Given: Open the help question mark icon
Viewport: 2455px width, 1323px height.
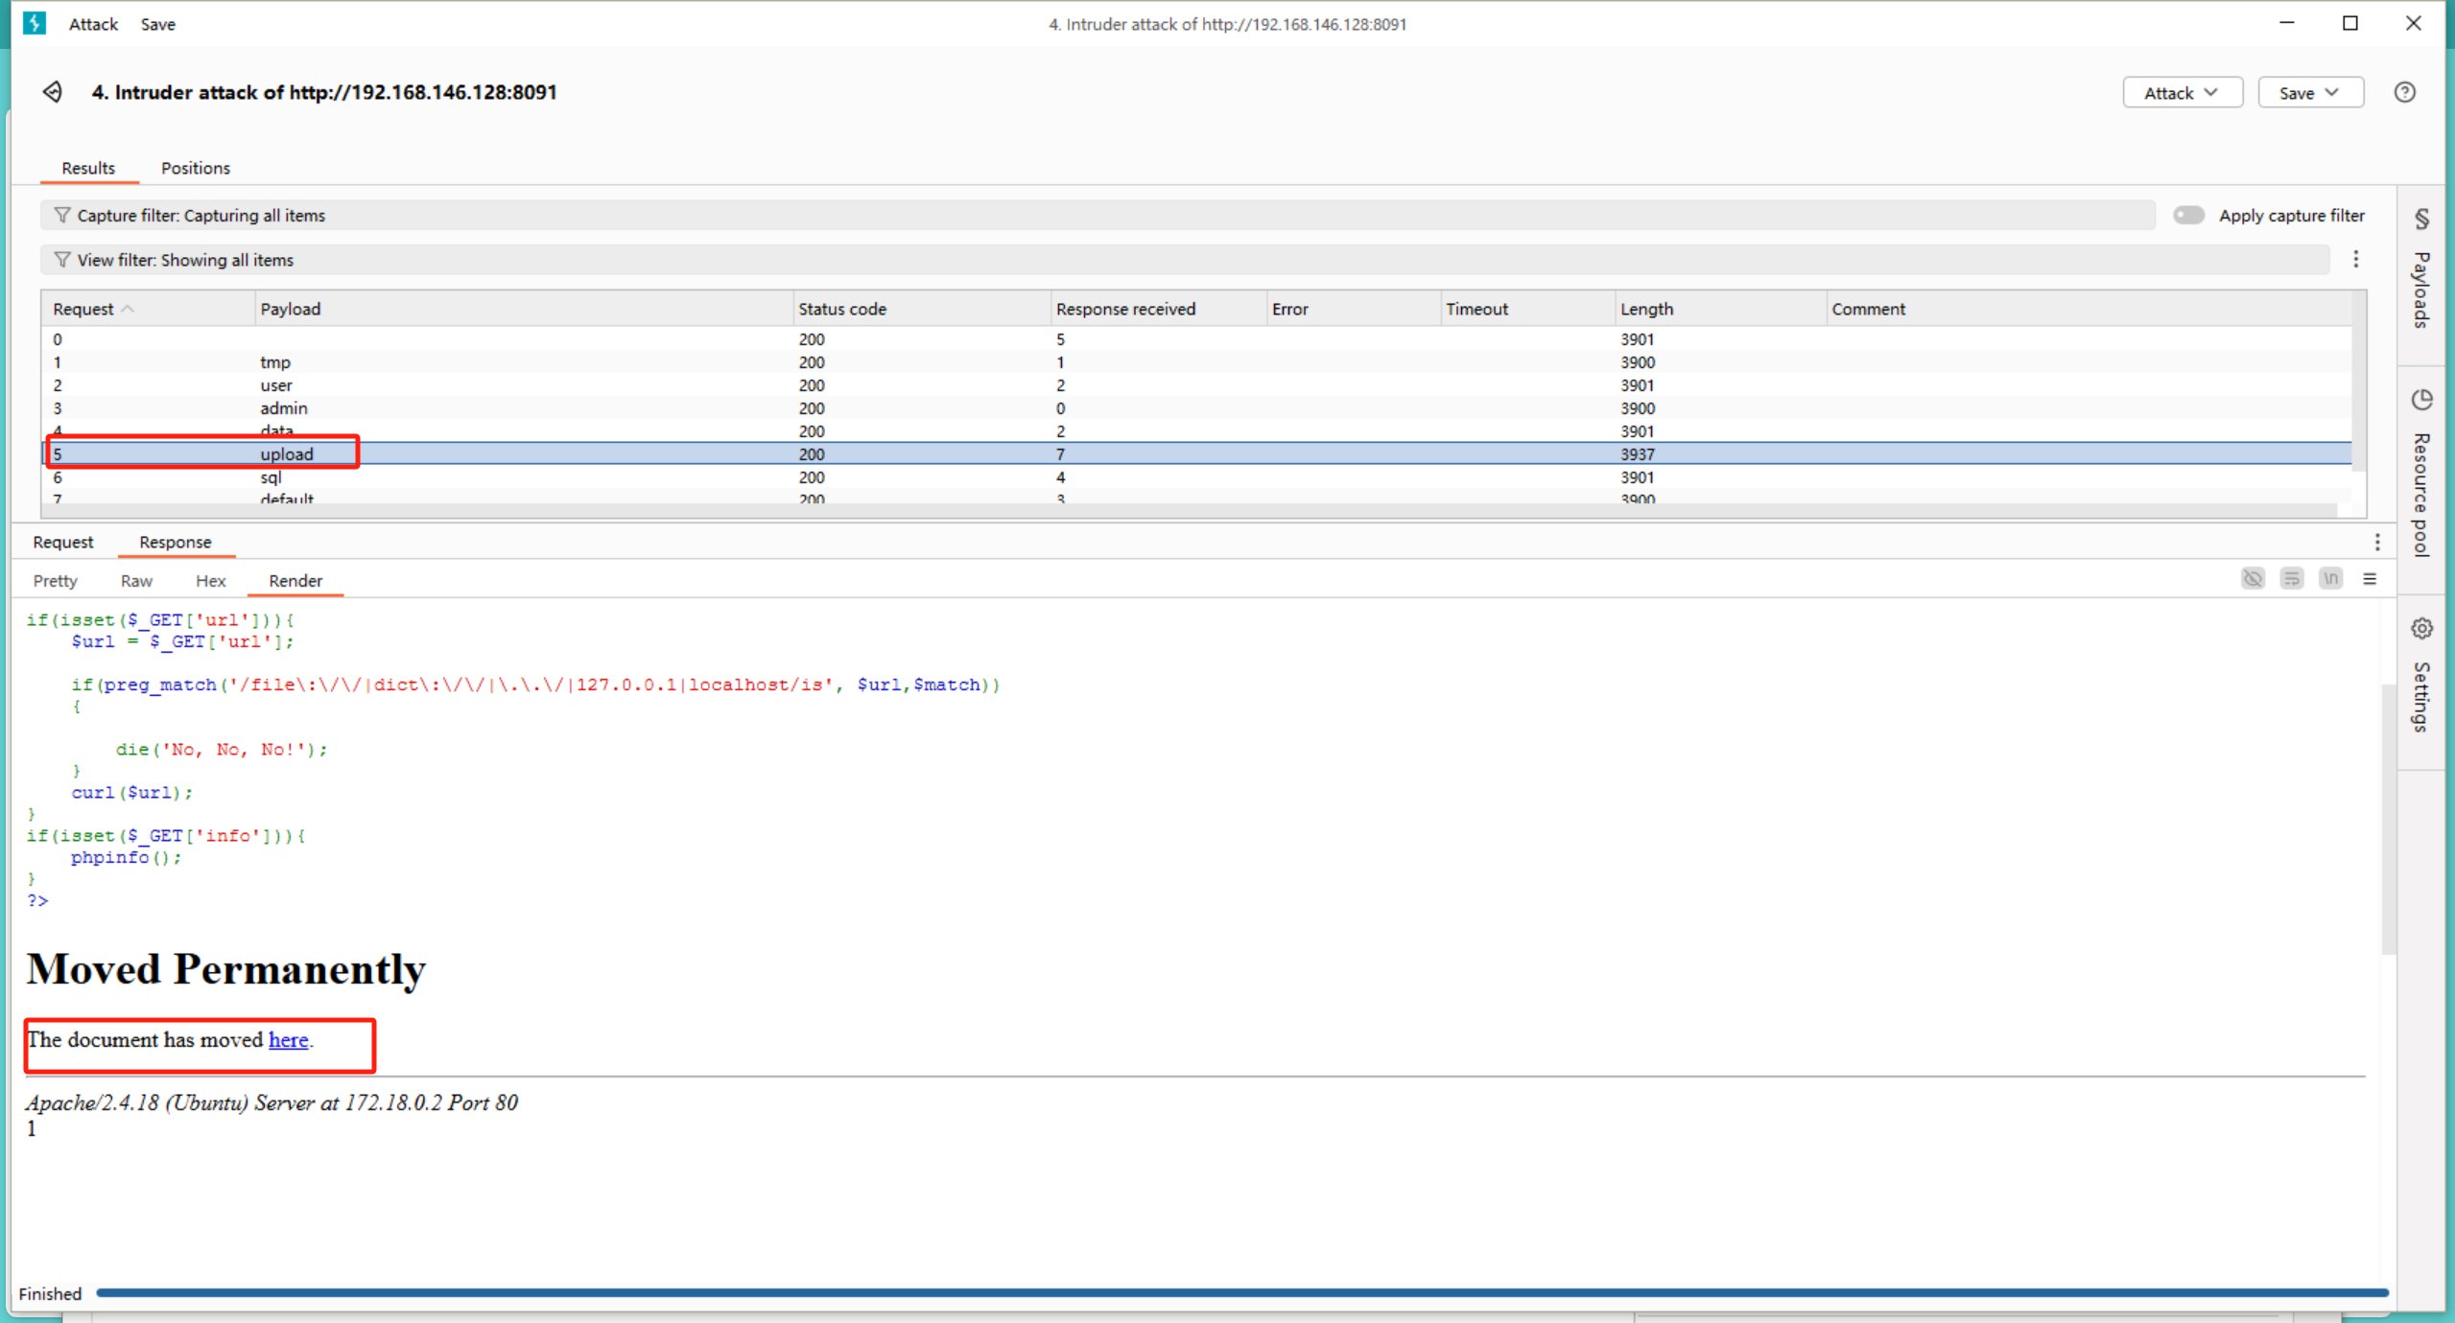Looking at the screenshot, I should (x=2404, y=92).
